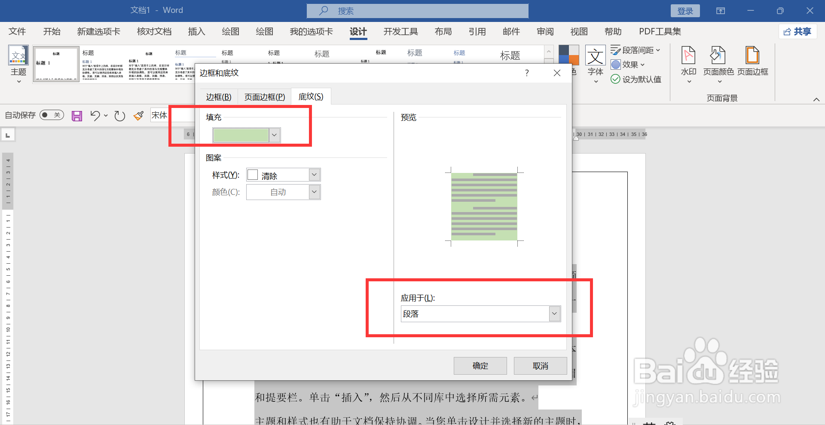
Task: Click the green shading preview box
Action: tap(484, 206)
